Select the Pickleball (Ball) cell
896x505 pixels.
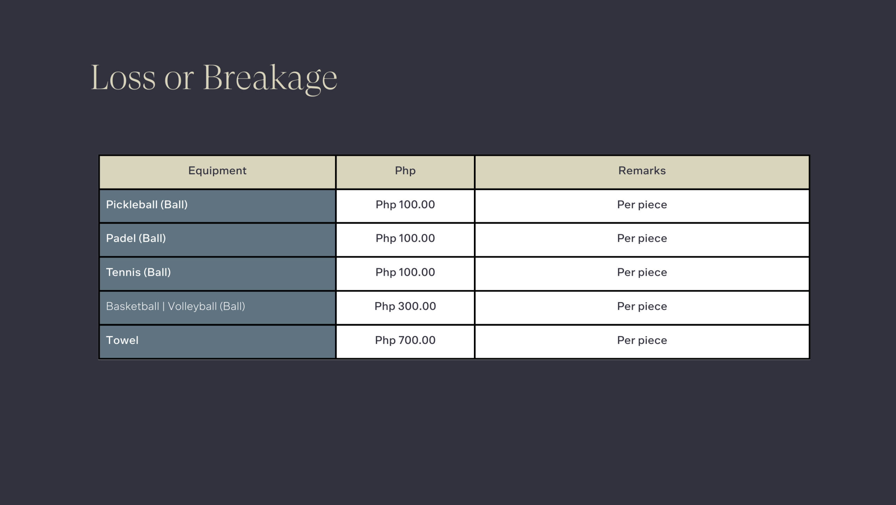pyautogui.click(x=147, y=205)
